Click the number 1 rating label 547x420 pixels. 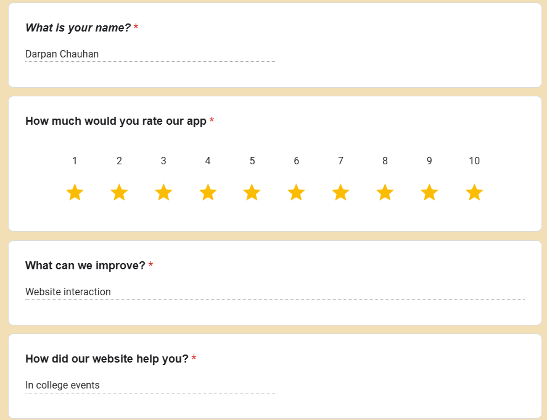75,161
